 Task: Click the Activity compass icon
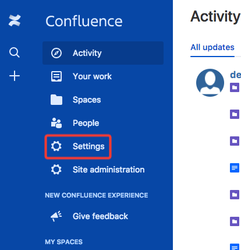pyautogui.click(x=56, y=53)
